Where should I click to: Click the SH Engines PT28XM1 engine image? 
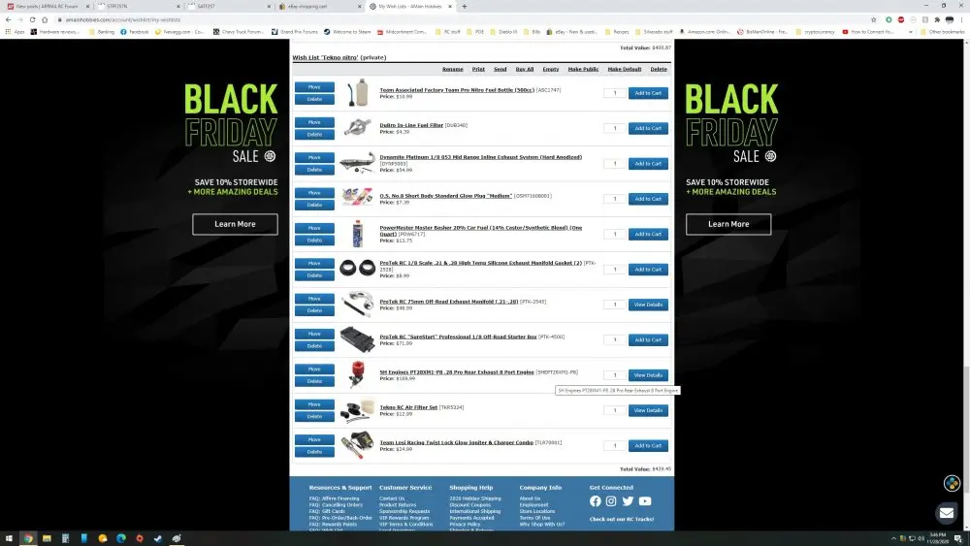click(x=357, y=374)
